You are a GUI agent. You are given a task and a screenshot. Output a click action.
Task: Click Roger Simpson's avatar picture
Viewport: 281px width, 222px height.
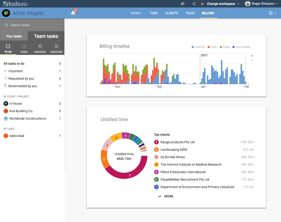point(248,4)
